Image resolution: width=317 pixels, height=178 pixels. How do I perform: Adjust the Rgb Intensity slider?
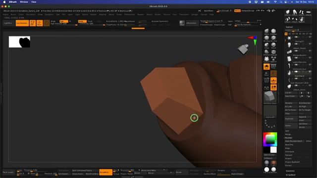point(64,24)
